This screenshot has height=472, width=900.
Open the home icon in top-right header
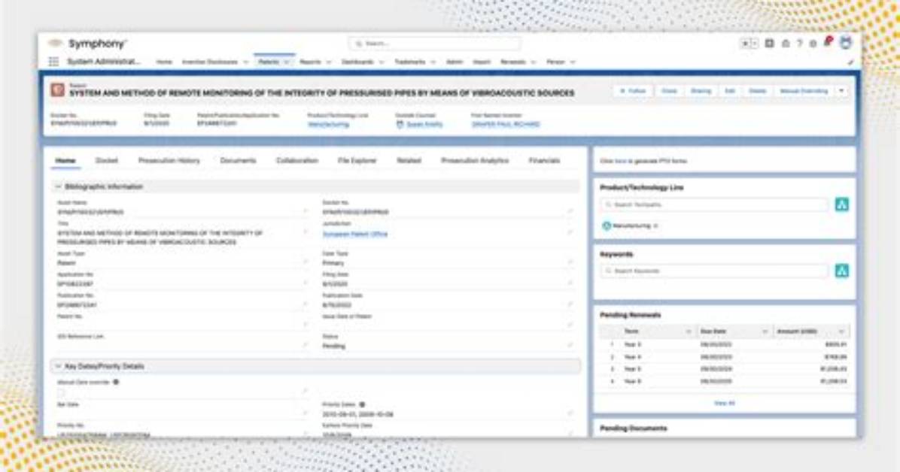(x=786, y=44)
